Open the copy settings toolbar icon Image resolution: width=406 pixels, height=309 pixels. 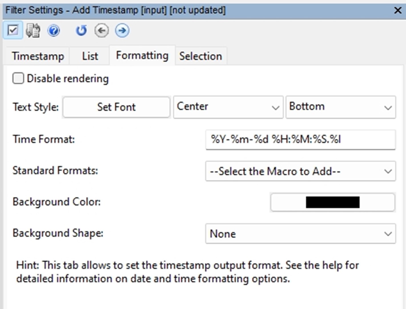coord(32,30)
